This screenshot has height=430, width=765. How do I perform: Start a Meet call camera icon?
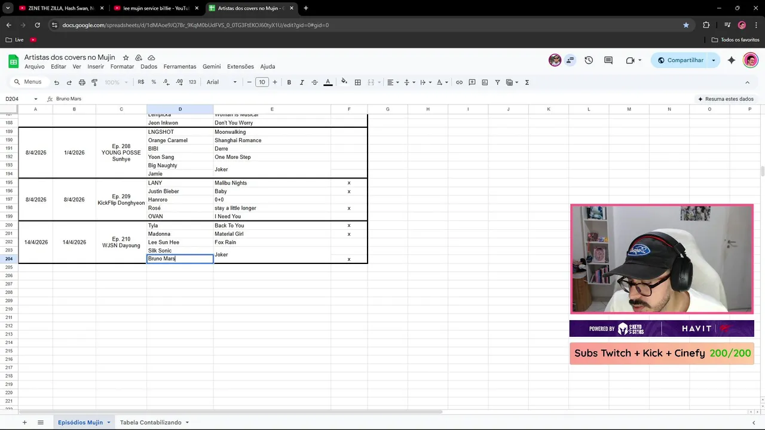630,60
